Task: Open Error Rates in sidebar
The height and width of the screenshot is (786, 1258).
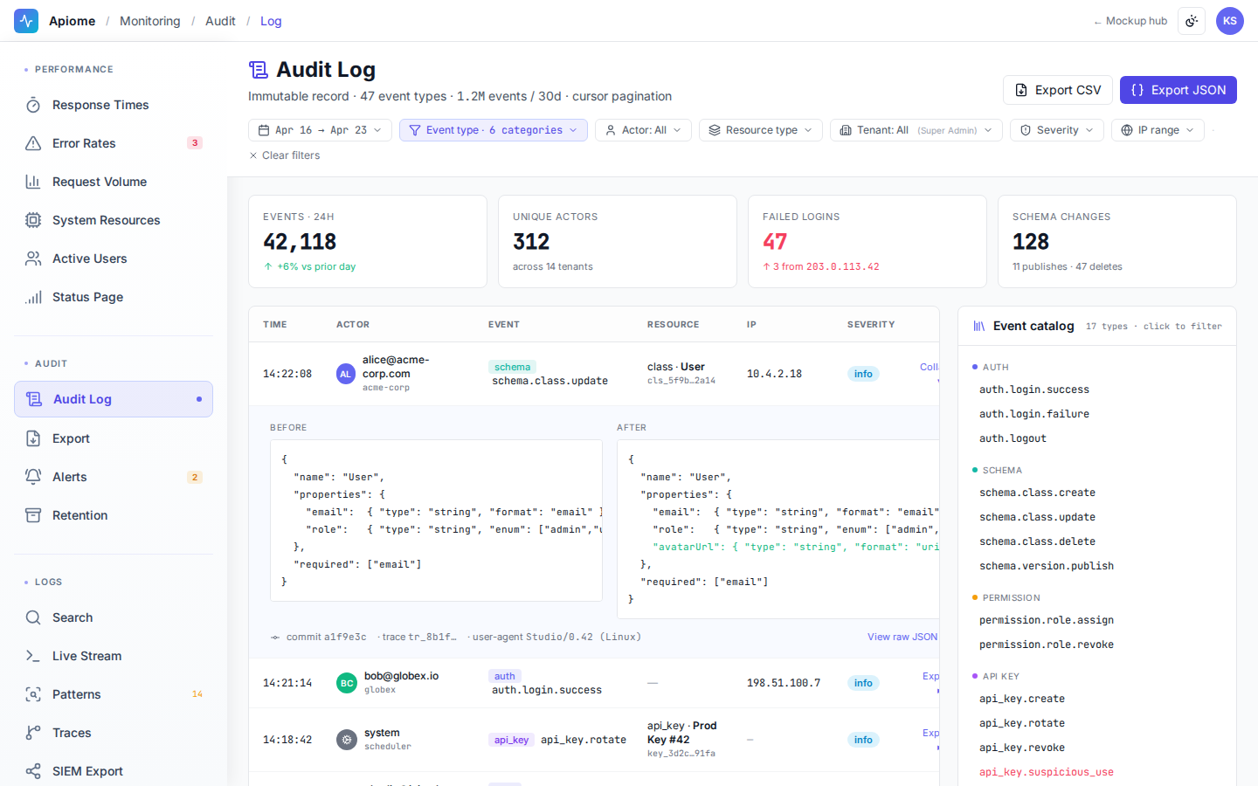Action: (x=114, y=143)
